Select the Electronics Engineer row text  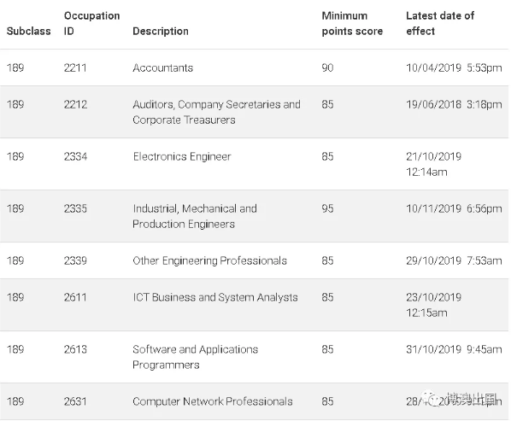pyautogui.click(x=182, y=156)
